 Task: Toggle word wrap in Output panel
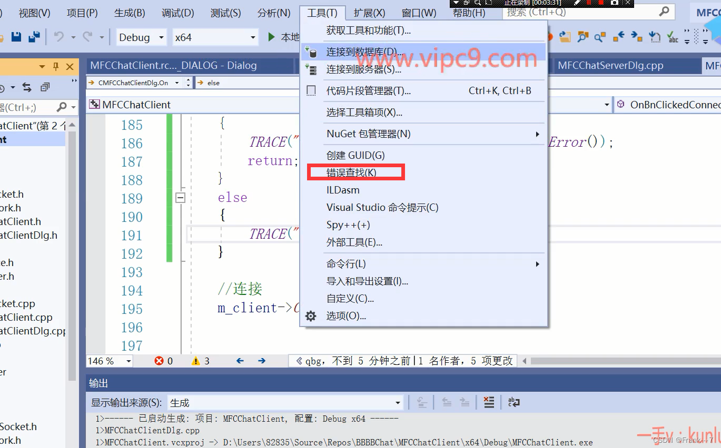click(x=514, y=403)
